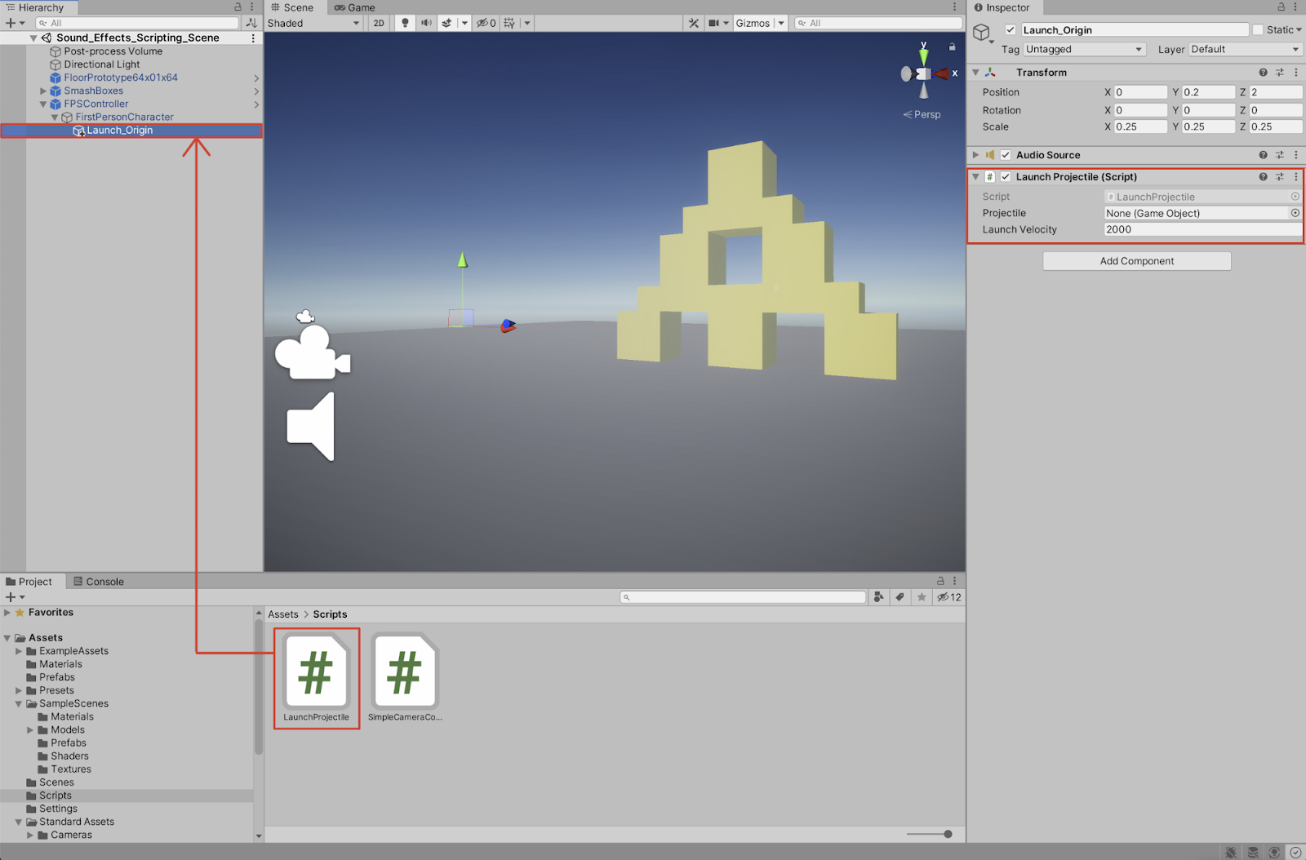The width and height of the screenshot is (1306, 860).
Task: Click the Search by Type icon in Project panel
Action: (878, 597)
